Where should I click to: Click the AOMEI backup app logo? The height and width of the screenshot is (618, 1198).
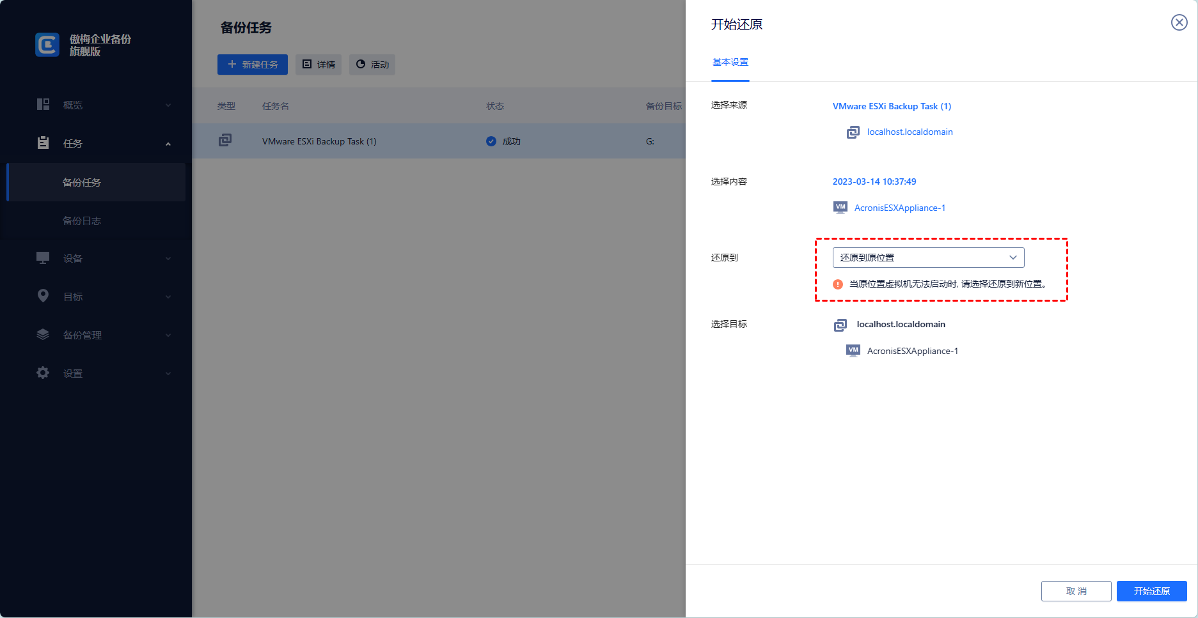47,45
